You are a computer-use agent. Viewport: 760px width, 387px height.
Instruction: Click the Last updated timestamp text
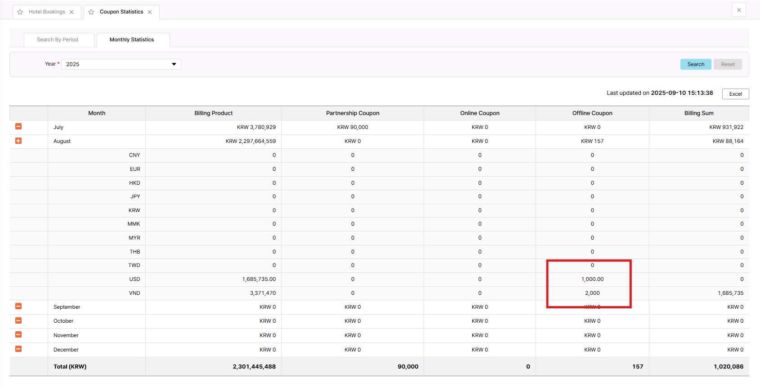pyautogui.click(x=660, y=93)
